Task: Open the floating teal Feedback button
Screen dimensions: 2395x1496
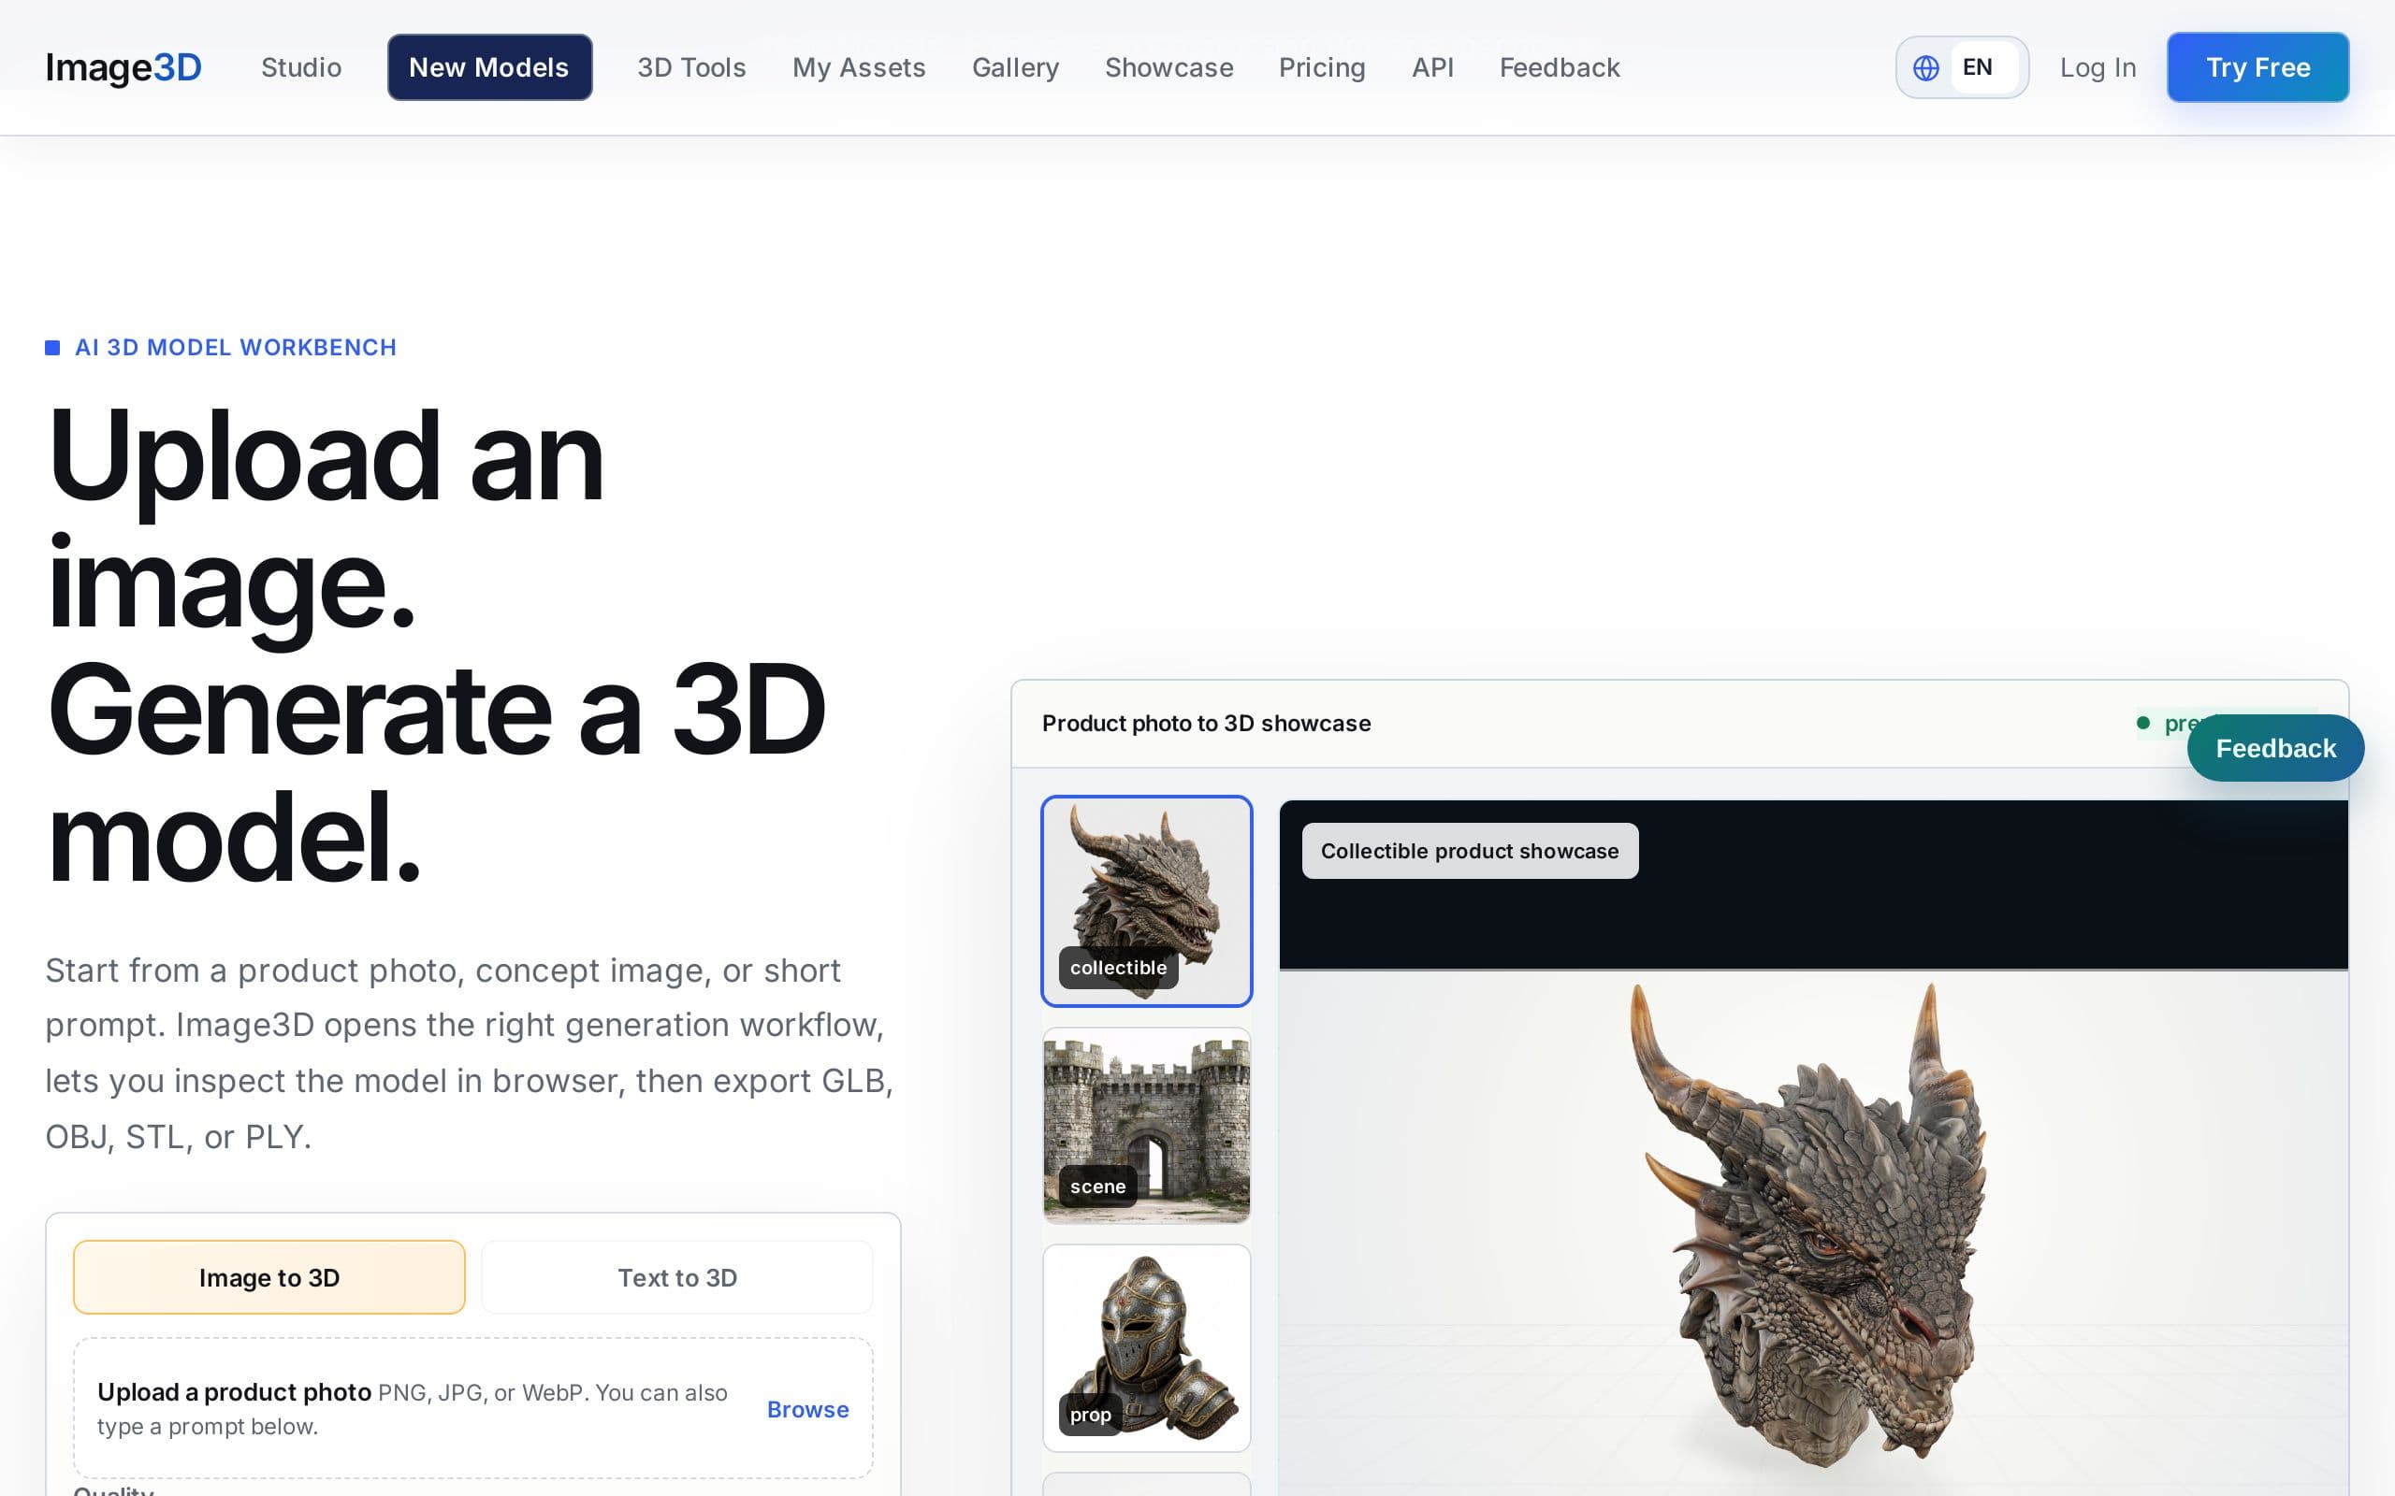Action: (2275, 748)
